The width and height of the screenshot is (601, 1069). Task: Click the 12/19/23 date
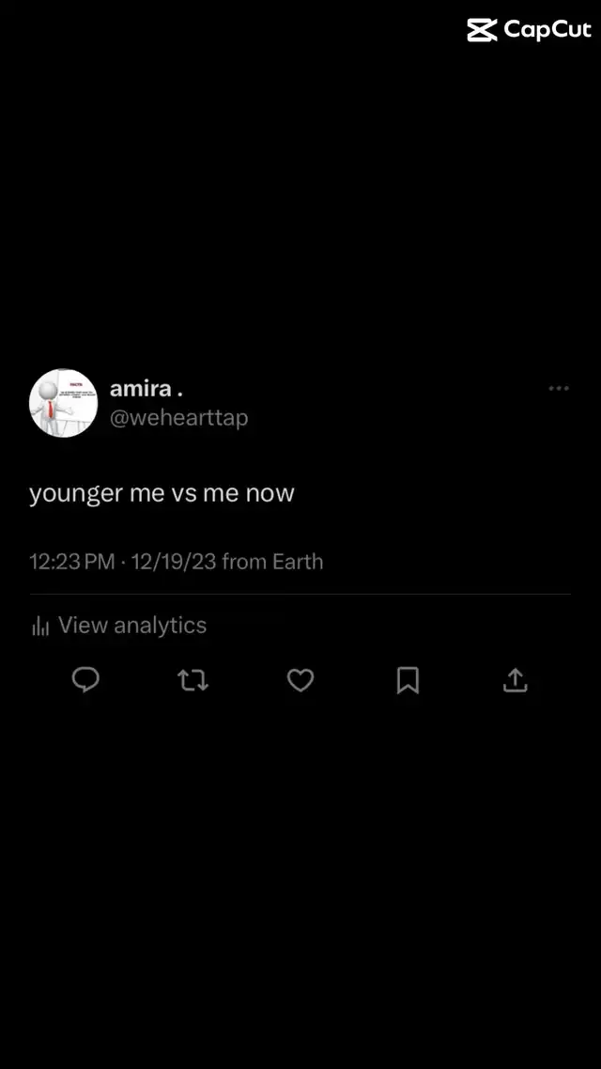coord(174,562)
